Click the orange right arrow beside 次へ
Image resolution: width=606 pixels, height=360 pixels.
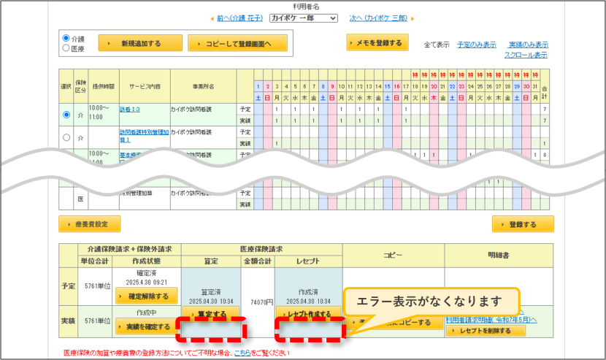(413, 18)
